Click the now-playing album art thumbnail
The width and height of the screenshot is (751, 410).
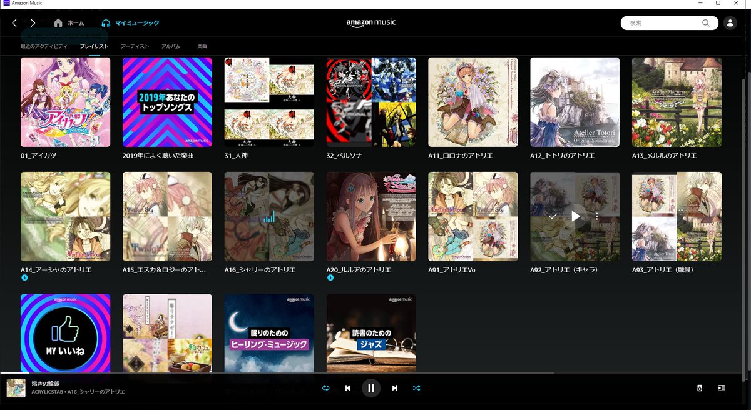coord(16,387)
